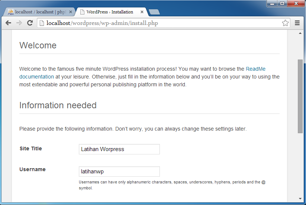The image size is (306, 205).
Task: Click the scrollbar down arrow
Action: [x=300, y=199]
